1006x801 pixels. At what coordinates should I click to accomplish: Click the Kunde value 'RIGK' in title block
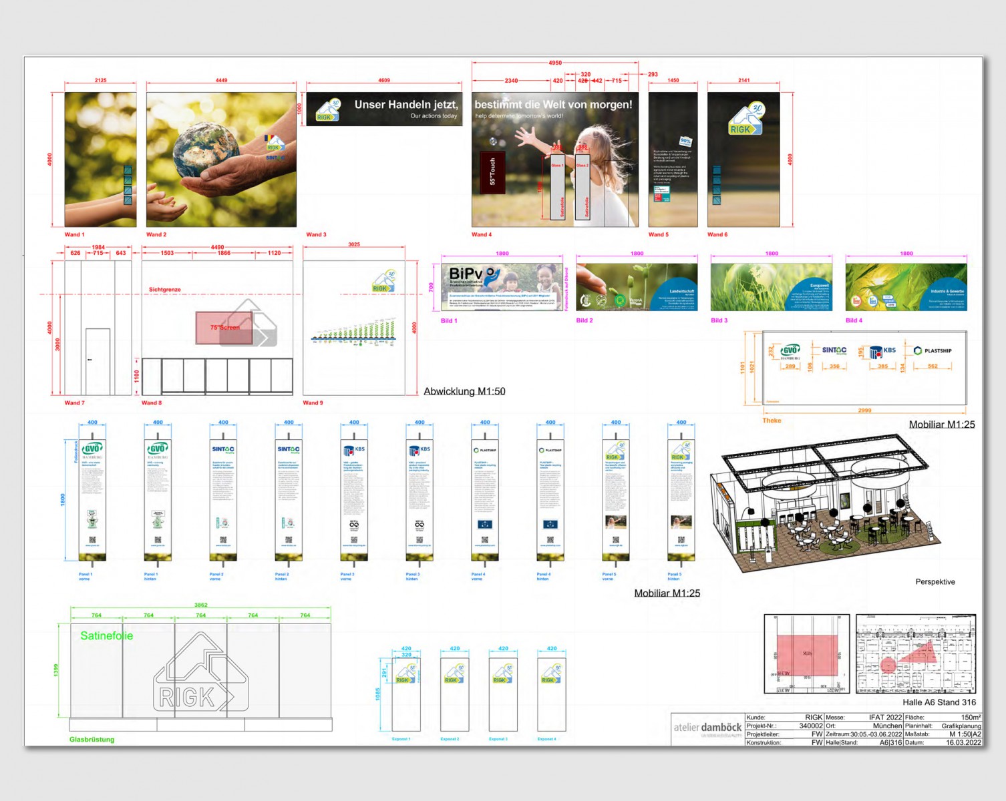tap(814, 718)
